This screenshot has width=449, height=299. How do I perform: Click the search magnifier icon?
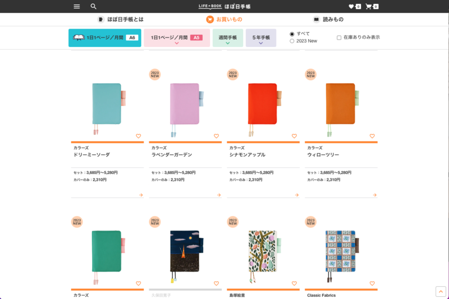[94, 6]
